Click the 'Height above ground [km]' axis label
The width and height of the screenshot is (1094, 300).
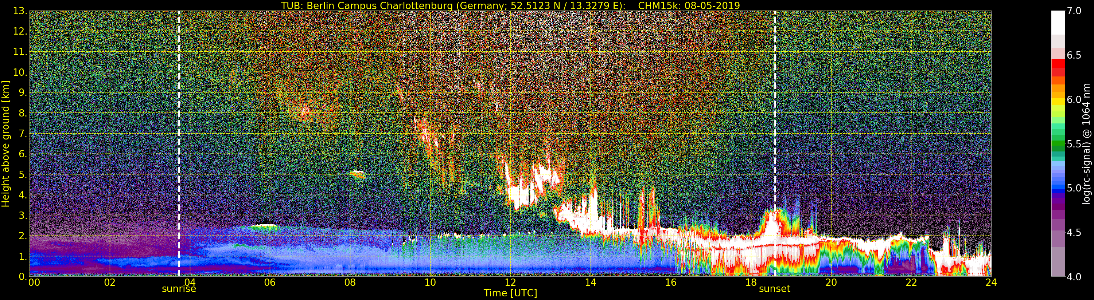tap(5, 143)
